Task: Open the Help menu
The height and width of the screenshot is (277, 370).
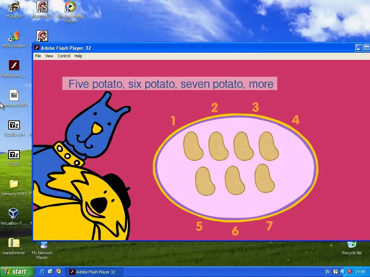Action: [78, 56]
